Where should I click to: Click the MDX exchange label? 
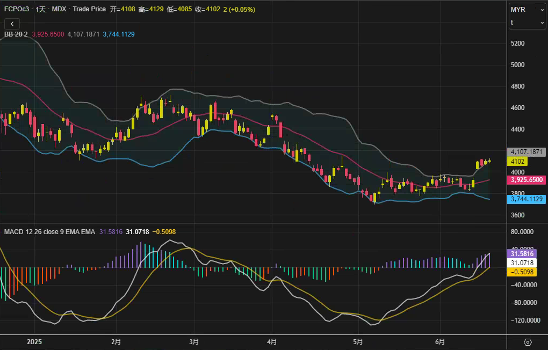[59, 9]
